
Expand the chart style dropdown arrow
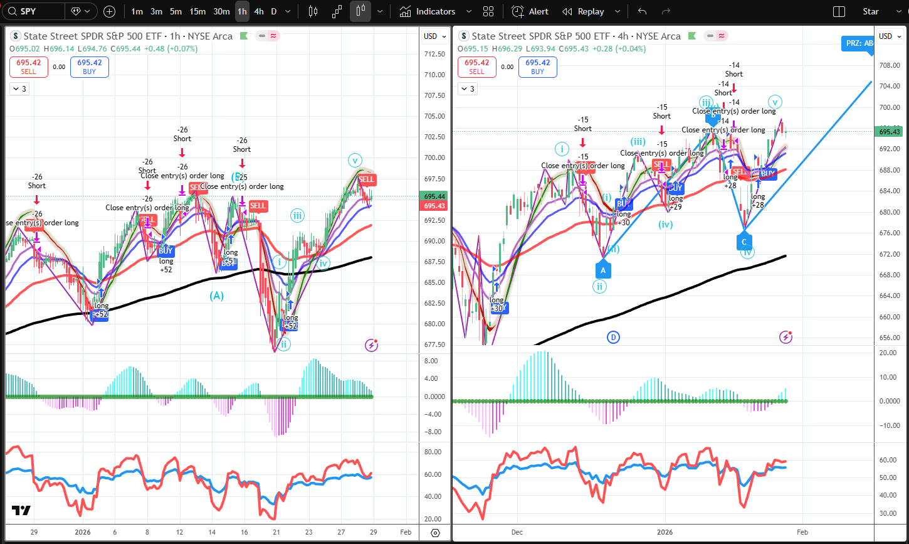[380, 11]
